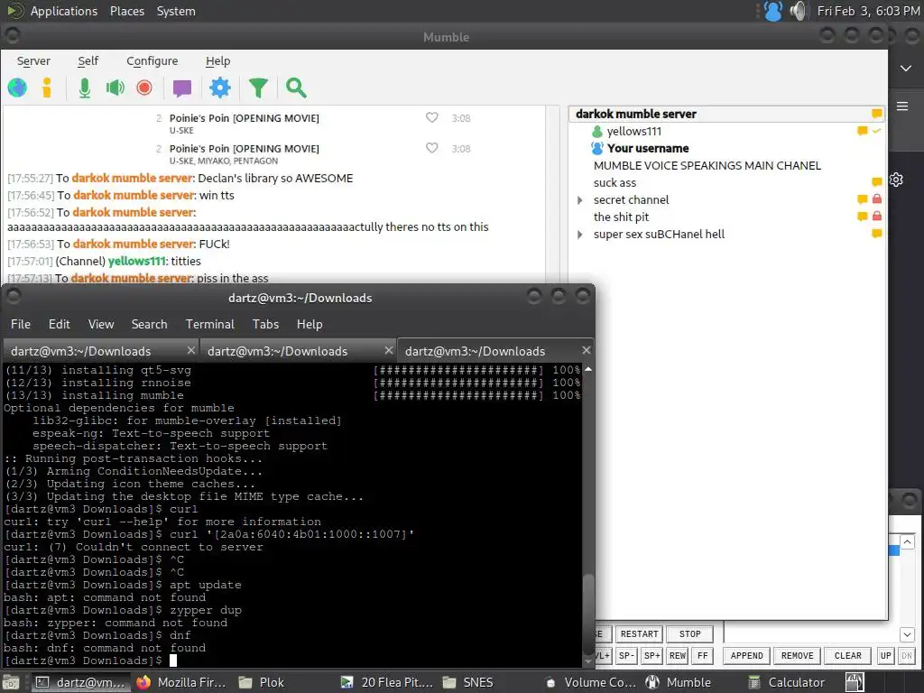Click the SP- speed button

(626, 655)
